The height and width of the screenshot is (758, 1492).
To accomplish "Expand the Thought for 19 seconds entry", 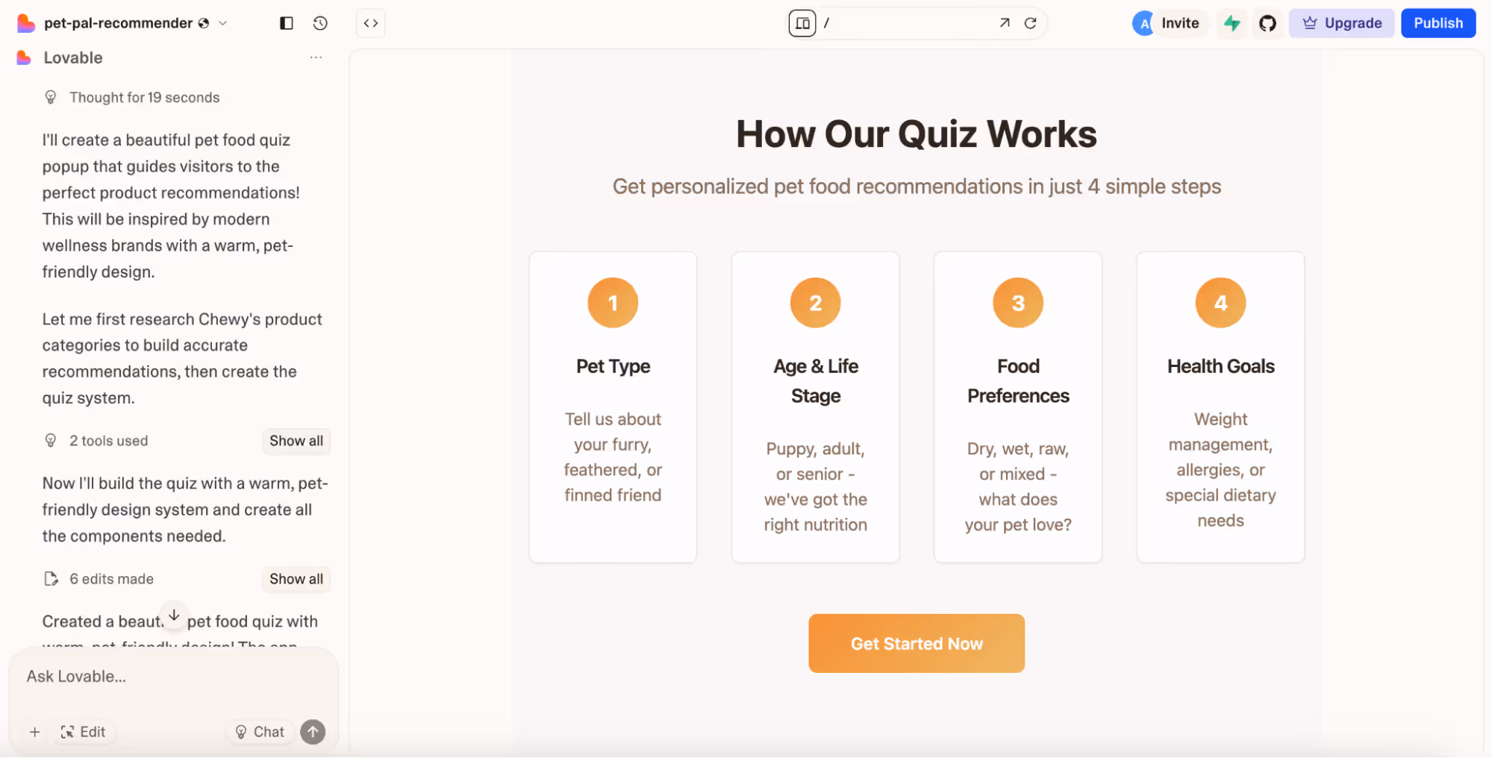I will (x=144, y=97).
